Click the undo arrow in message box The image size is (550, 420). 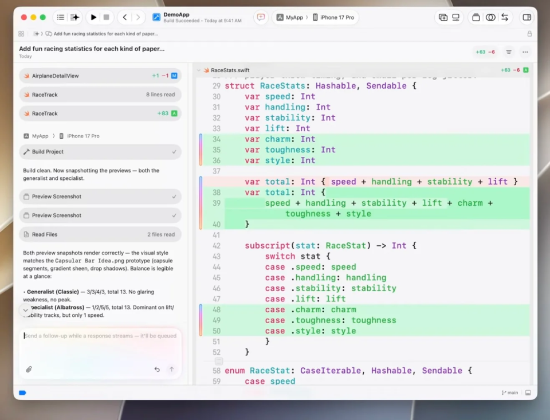point(157,369)
